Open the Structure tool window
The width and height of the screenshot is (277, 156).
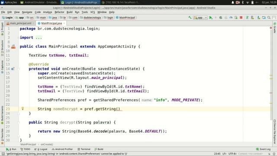click(2, 48)
